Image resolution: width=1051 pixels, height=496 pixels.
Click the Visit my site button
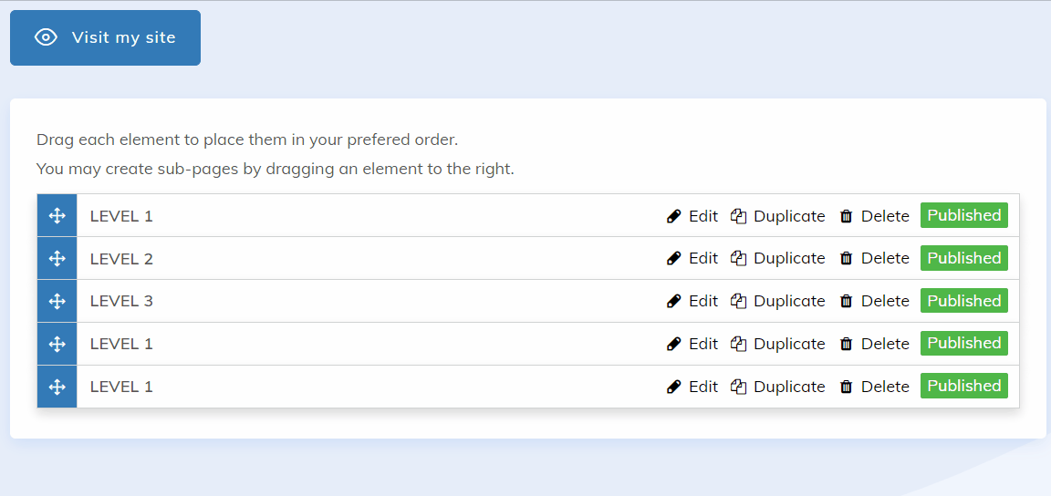tap(105, 38)
